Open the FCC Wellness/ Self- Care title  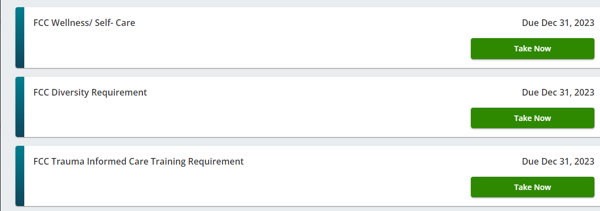pos(84,23)
